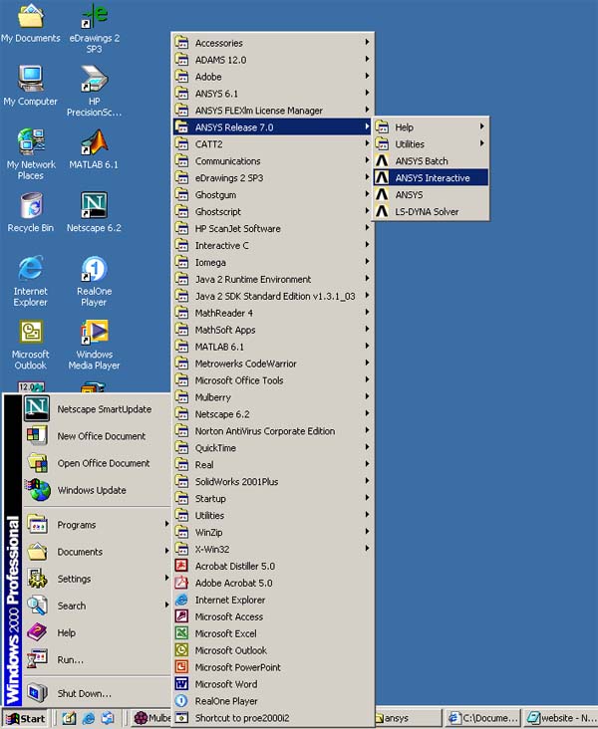Switch to C:\Docume... taskbar window
This screenshot has height=729, width=598.
click(483, 719)
